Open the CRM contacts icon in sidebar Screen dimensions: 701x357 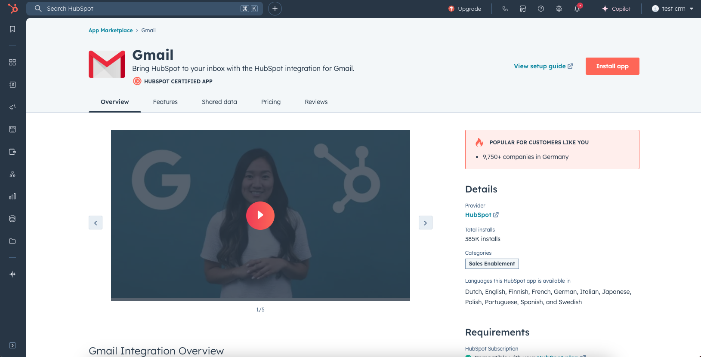tap(12, 85)
